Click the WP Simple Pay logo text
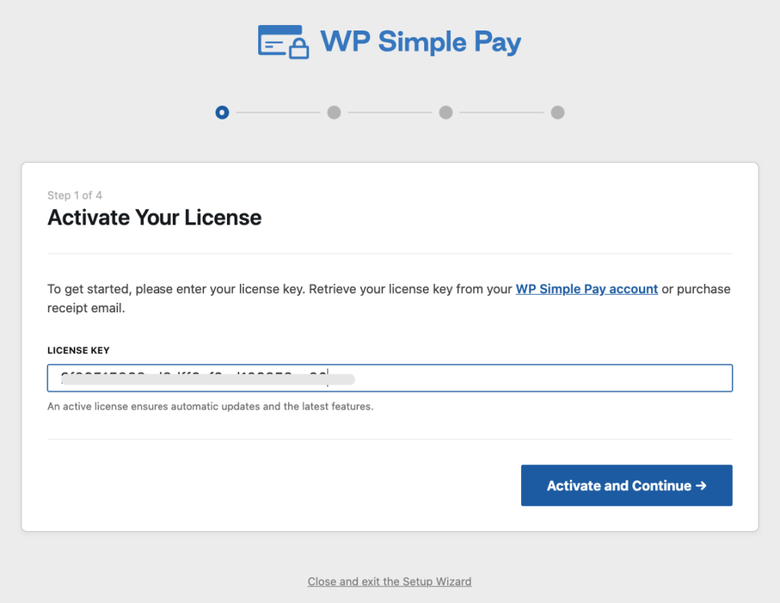780x603 pixels. click(x=420, y=42)
